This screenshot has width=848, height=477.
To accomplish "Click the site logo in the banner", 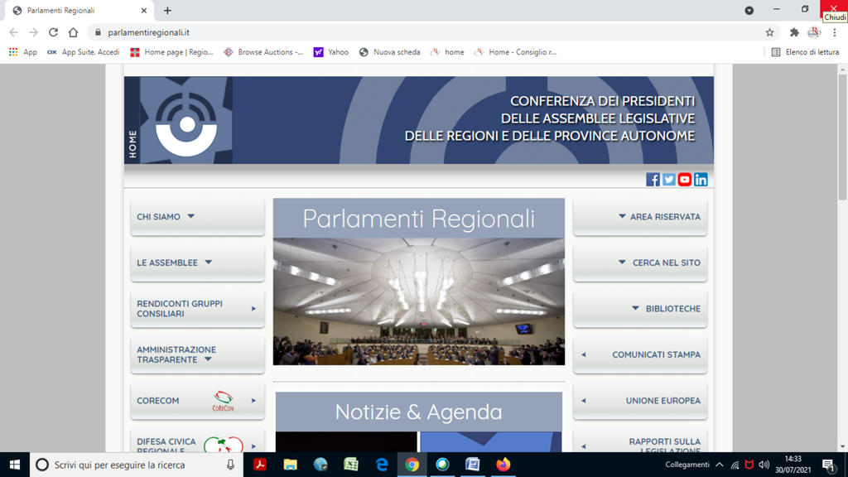I will click(x=186, y=120).
